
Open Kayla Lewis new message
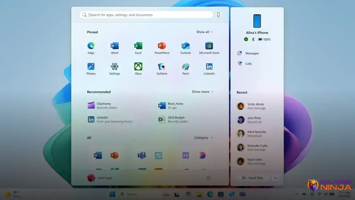click(251, 161)
